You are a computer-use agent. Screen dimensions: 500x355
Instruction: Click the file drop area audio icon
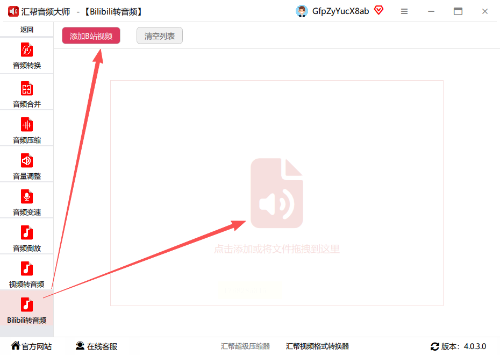pos(276,193)
